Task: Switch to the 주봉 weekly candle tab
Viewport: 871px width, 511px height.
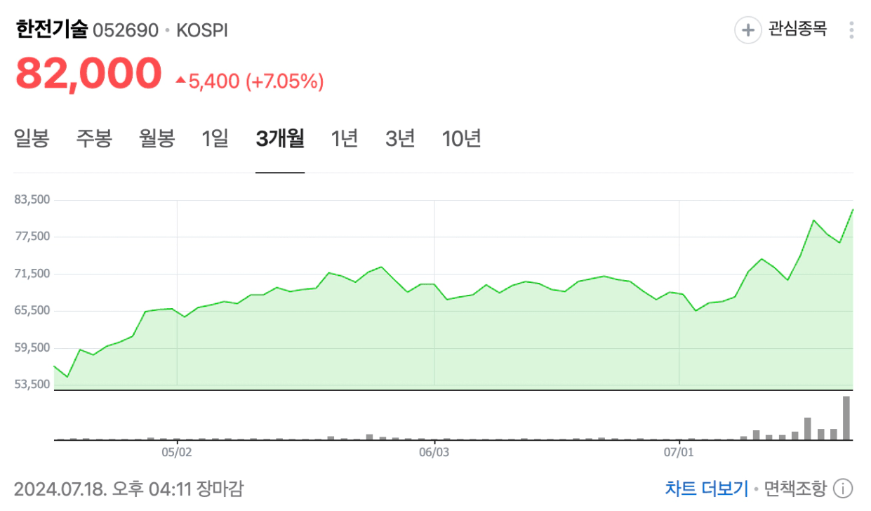Action: point(94,138)
